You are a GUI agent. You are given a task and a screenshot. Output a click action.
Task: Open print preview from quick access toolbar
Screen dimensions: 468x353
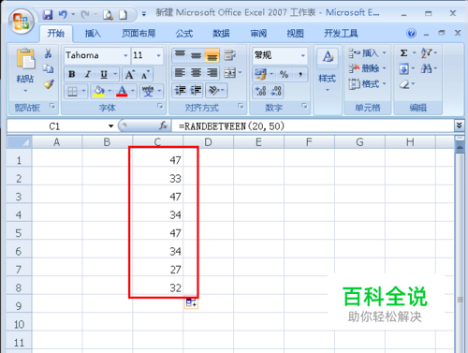[x=108, y=15]
